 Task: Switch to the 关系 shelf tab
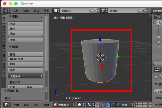pyautogui.click(x=4, y=38)
